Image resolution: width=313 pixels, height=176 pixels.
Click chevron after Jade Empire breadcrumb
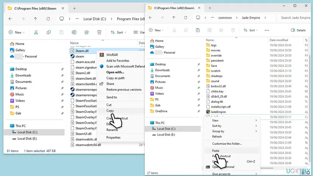[265, 17]
